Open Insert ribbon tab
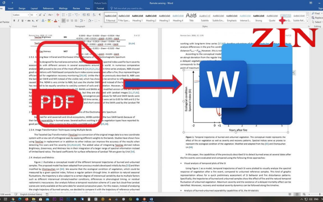Image resolution: width=323 pixels, height=202 pixels. pos(10,8)
